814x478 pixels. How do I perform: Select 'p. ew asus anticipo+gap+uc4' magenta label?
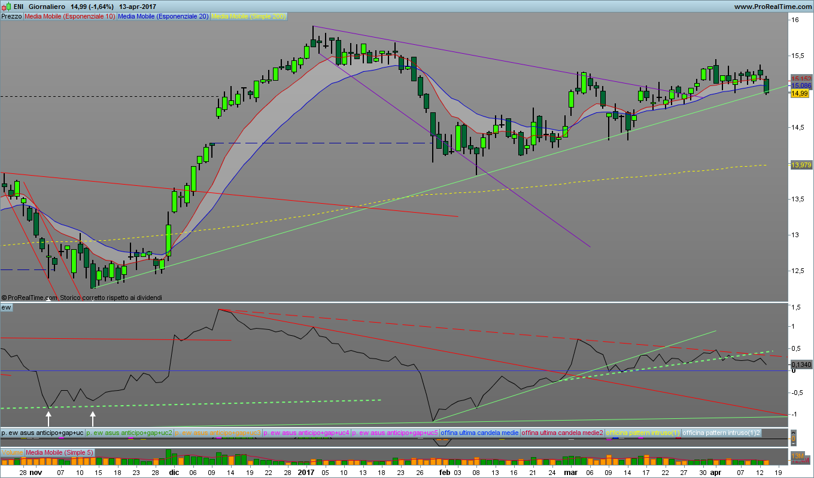pyautogui.click(x=306, y=432)
